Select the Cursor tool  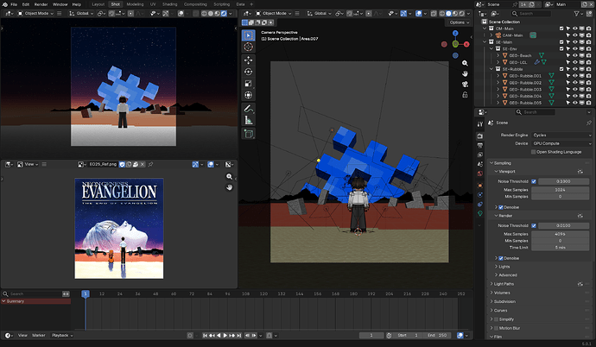coord(249,47)
